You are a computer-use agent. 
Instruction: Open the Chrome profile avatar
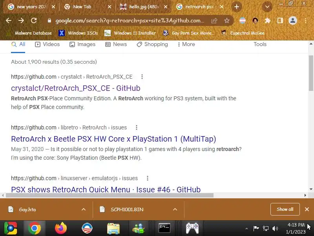coord(292,20)
